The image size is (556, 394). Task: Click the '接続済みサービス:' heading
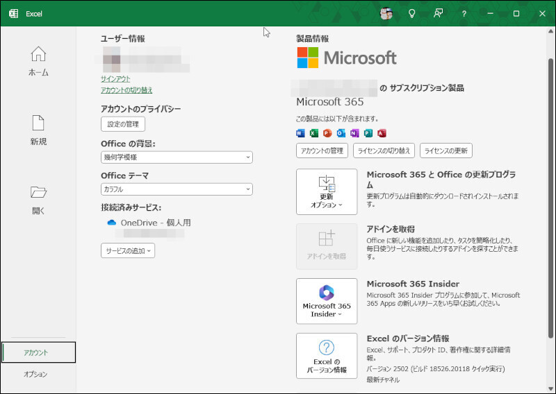point(131,207)
